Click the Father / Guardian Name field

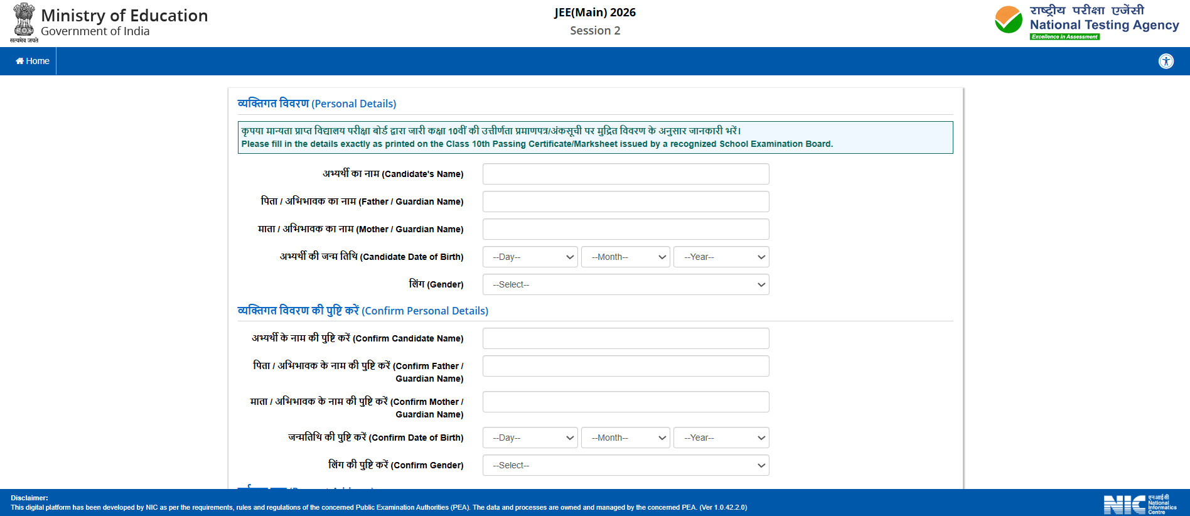point(626,202)
